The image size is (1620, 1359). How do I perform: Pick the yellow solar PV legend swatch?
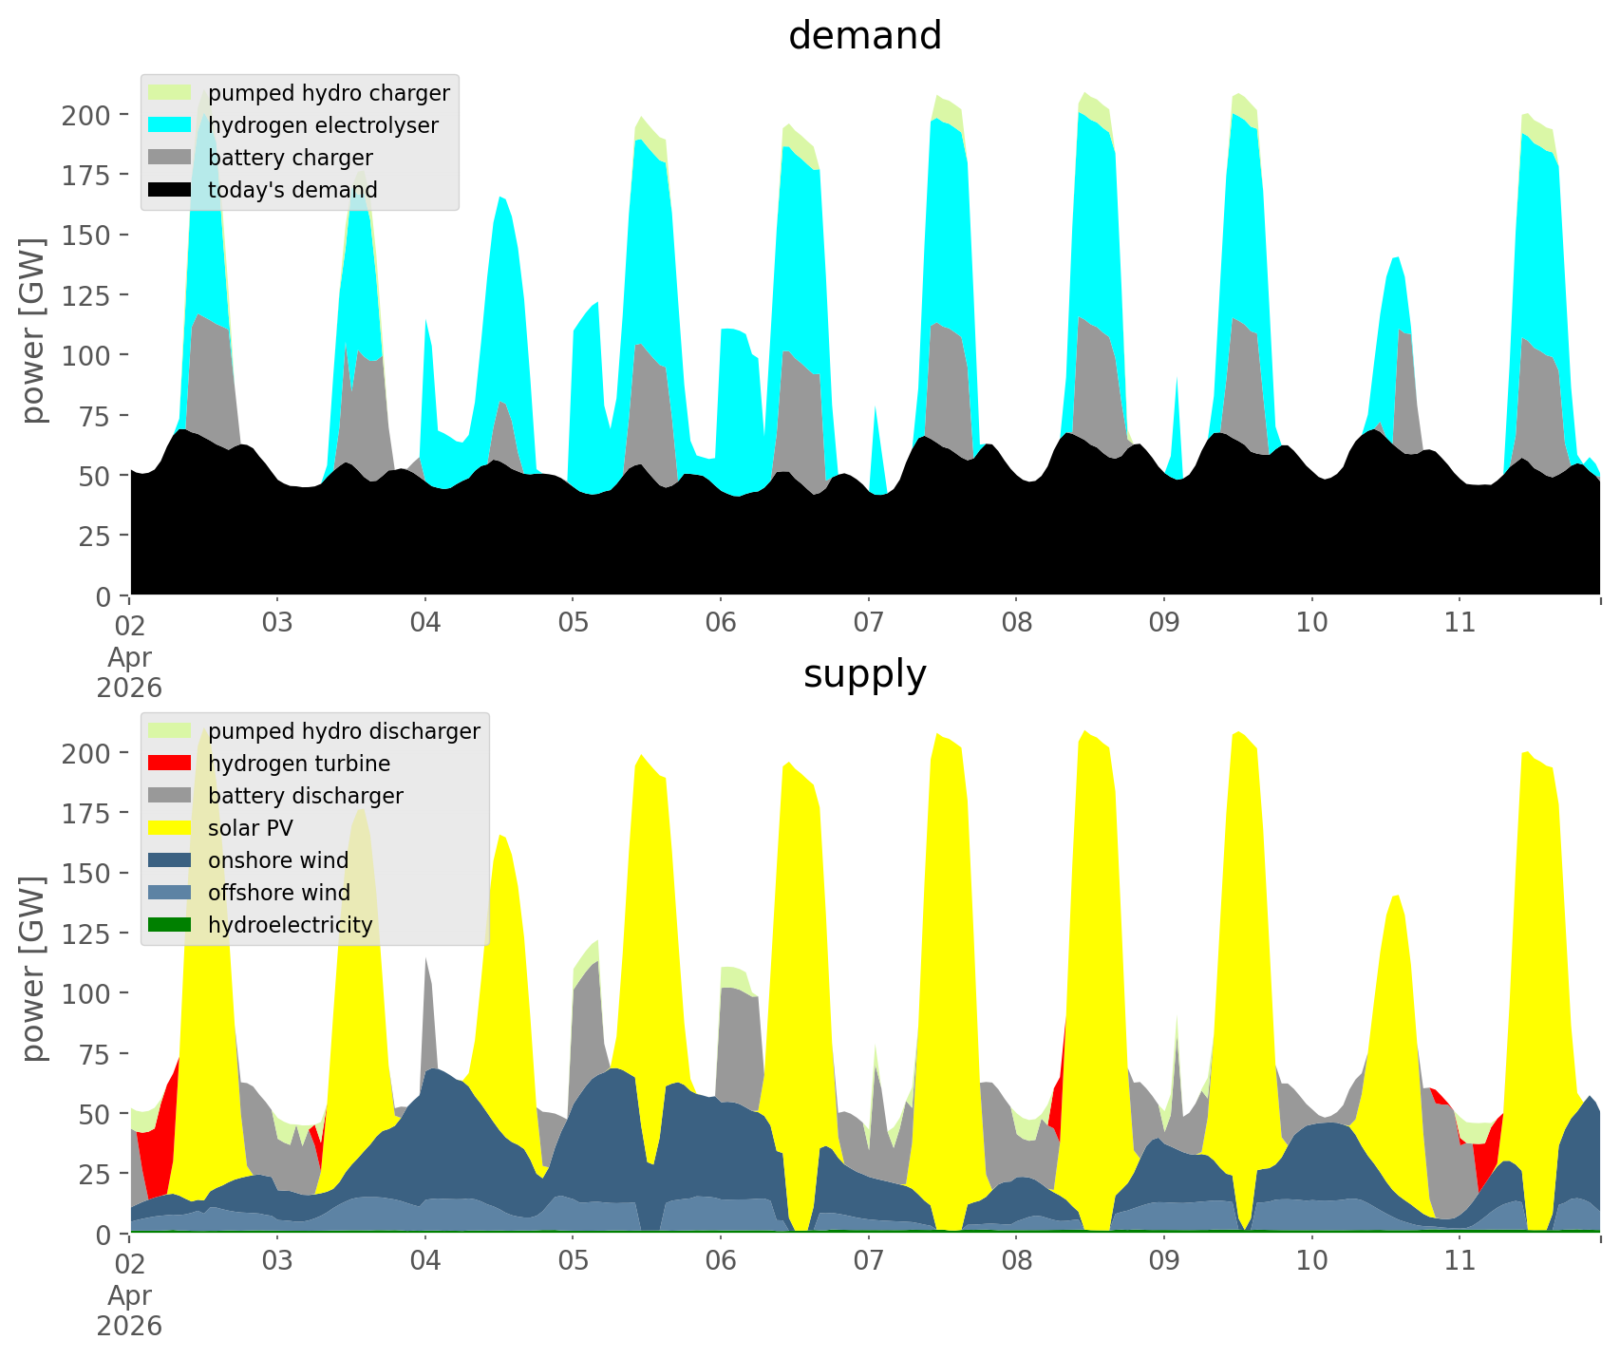tap(170, 828)
